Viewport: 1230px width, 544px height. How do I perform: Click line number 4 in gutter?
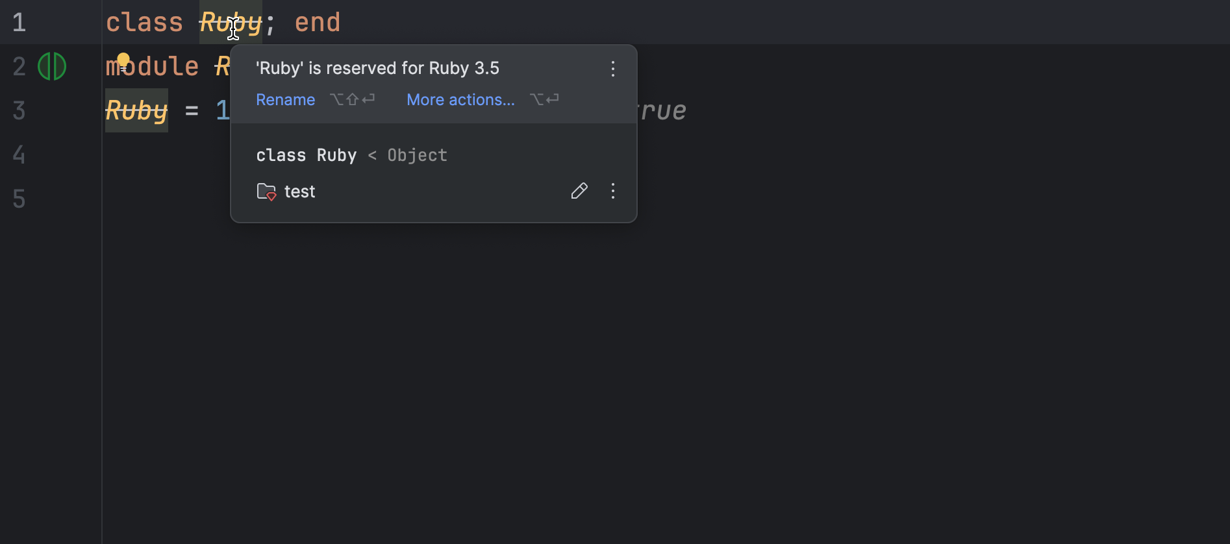pyautogui.click(x=19, y=155)
